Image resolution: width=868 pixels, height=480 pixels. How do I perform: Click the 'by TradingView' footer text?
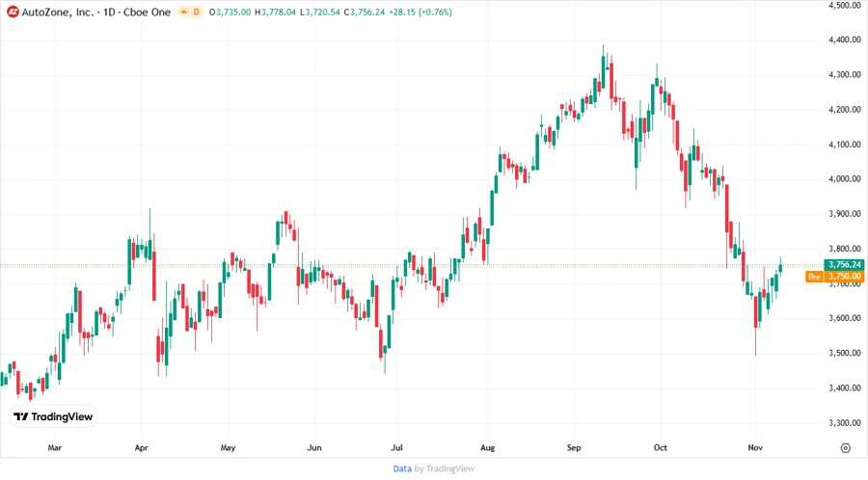[445, 469]
